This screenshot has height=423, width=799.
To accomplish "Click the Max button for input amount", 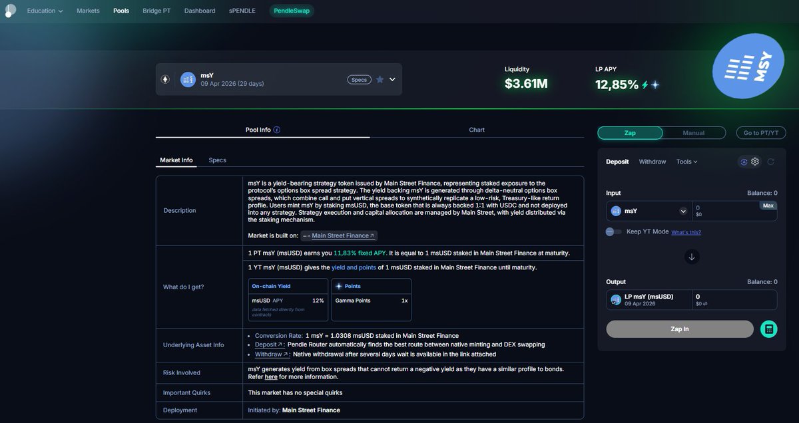I will (x=768, y=206).
